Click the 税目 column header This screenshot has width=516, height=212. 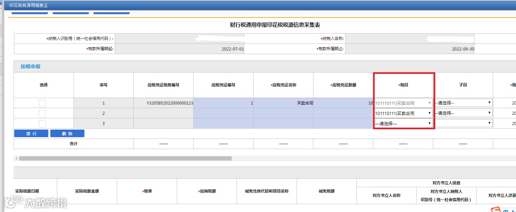(x=403, y=85)
